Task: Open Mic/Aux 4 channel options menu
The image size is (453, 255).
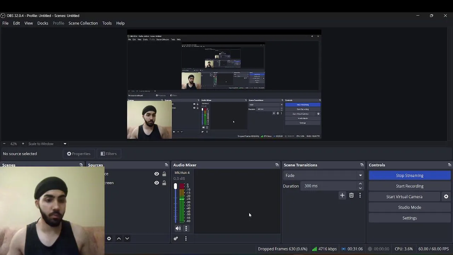Action: (186, 228)
